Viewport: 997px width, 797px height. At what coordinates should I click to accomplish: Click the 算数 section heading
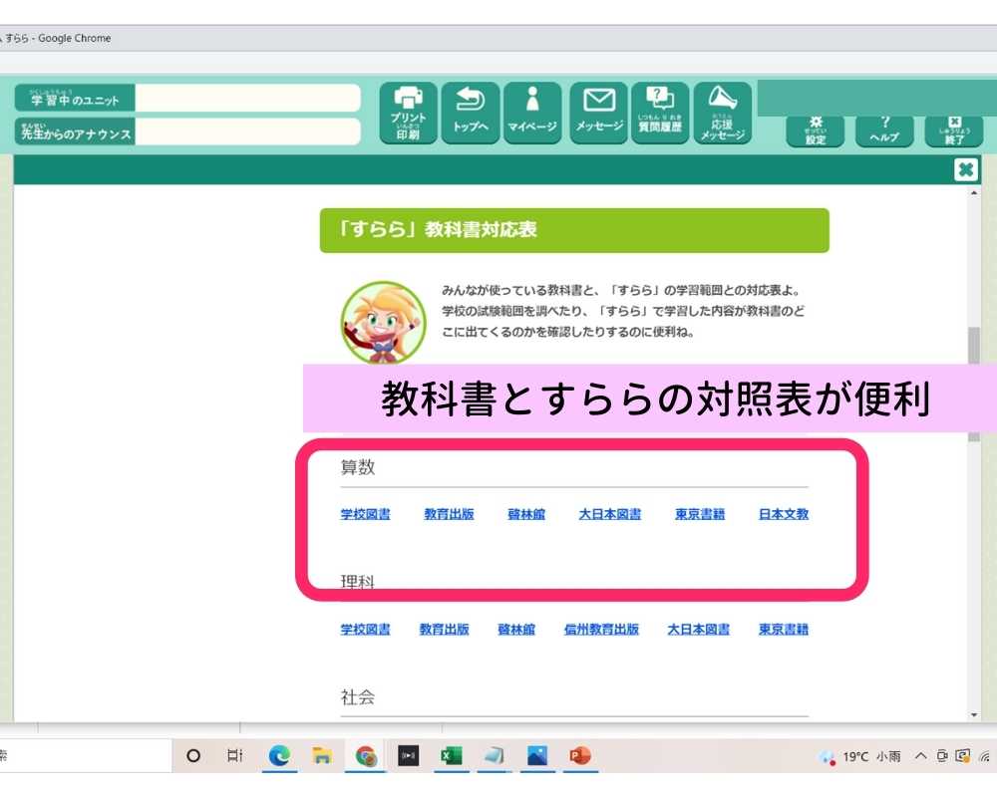pos(358,468)
